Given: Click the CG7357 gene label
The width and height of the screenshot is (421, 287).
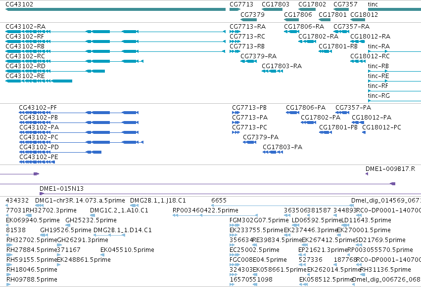Looking at the screenshot, I should [x=345, y=4].
